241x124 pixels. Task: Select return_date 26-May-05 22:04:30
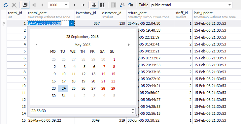[150, 23]
